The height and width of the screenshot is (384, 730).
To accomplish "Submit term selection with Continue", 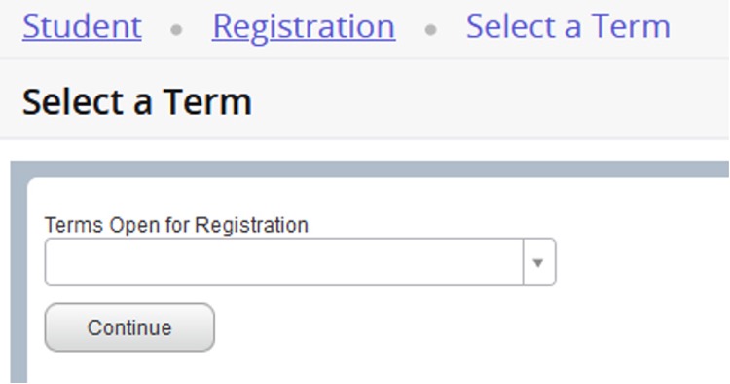I will pyautogui.click(x=129, y=327).
